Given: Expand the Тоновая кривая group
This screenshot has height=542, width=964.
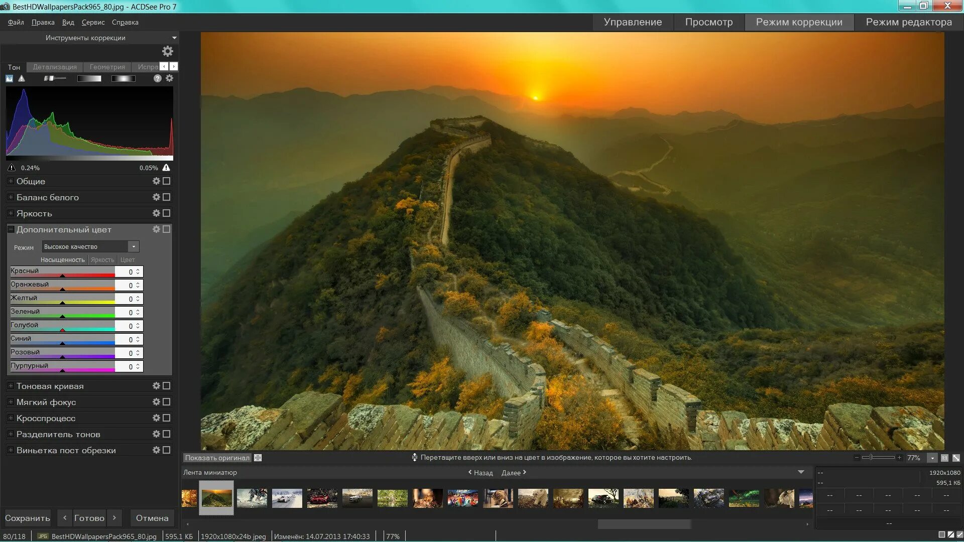Looking at the screenshot, I should click(11, 386).
